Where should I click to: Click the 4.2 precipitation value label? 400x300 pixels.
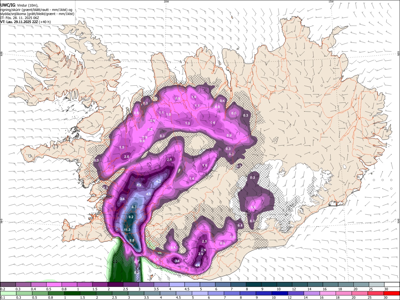[x=139, y=185]
